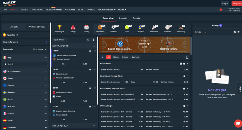Image resolution: width=242 pixels, height=130 pixels.
Task: Open the gift box promotions icon
Action: pyautogui.click(x=221, y=10)
